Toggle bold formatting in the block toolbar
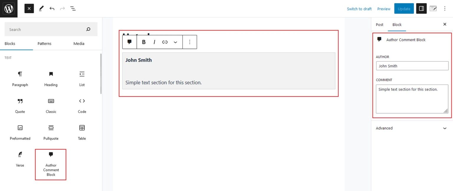 point(143,42)
